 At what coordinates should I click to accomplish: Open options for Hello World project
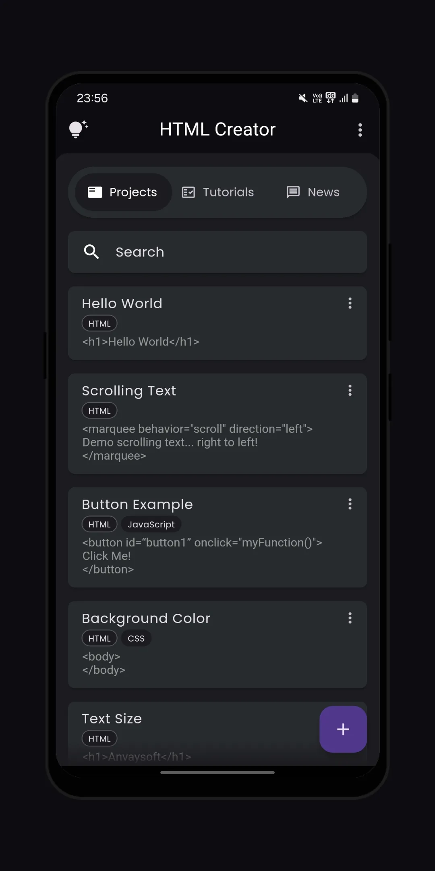point(350,303)
